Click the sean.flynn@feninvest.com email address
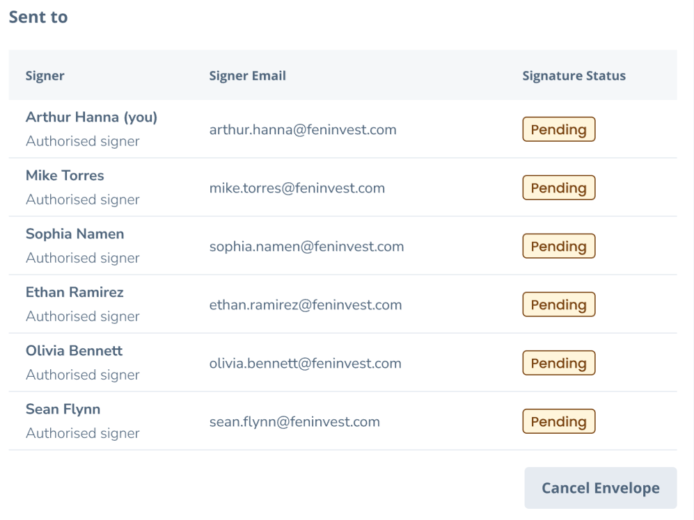This screenshot has width=694, height=520. click(x=294, y=422)
